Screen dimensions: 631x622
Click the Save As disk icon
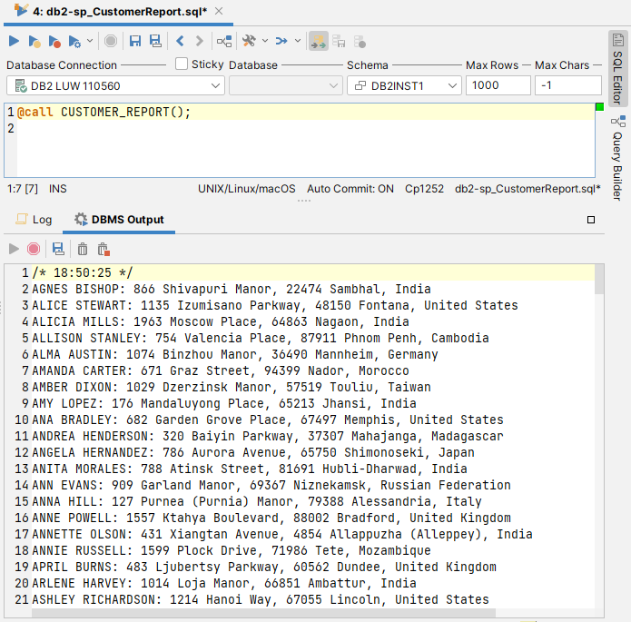(155, 41)
